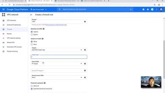Click the Search products and resources box
This screenshot has height=93, width=165.
pos(95,9)
